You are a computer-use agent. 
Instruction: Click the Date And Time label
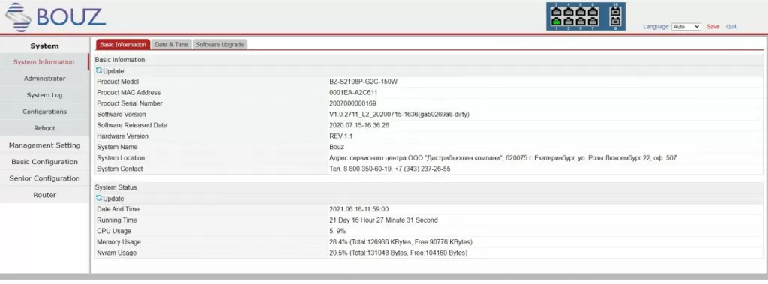pos(118,209)
